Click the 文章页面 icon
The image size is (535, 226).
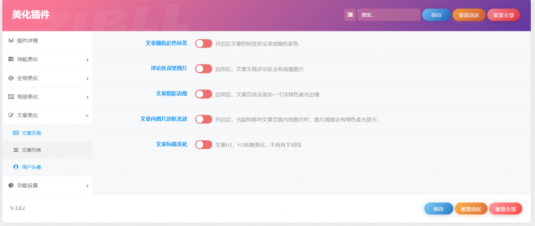16,133
